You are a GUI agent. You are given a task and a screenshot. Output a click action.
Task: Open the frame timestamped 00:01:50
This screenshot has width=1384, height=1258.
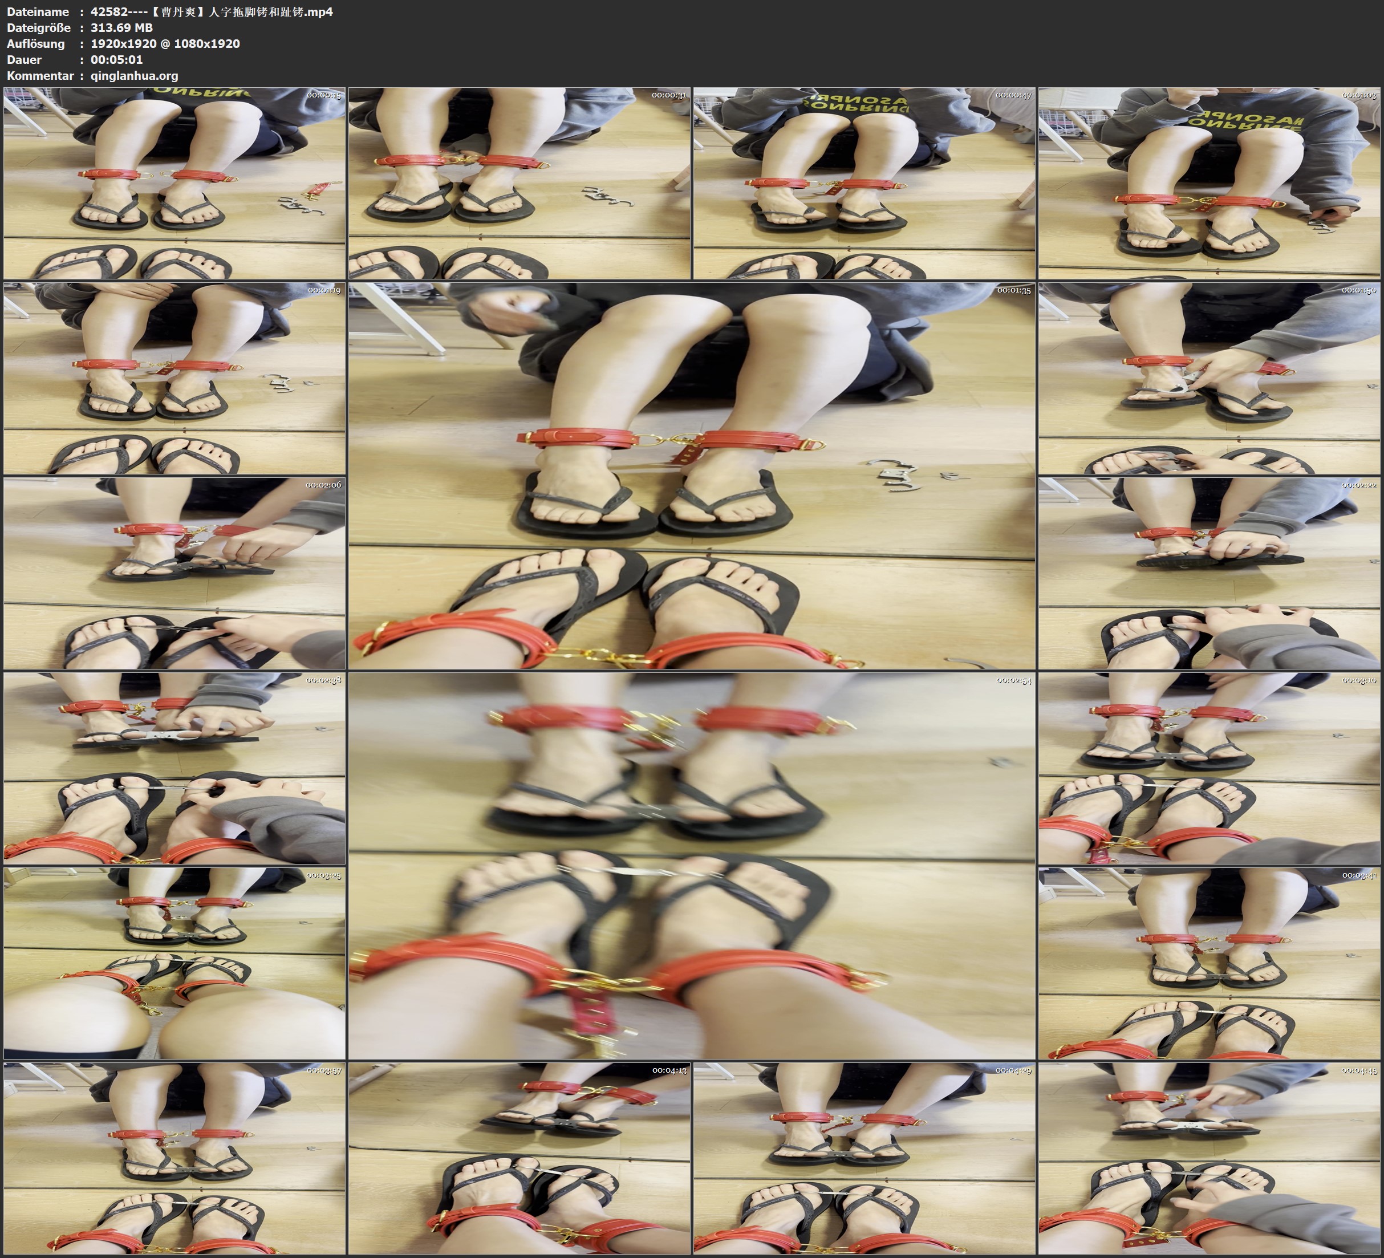[1209, 378]
